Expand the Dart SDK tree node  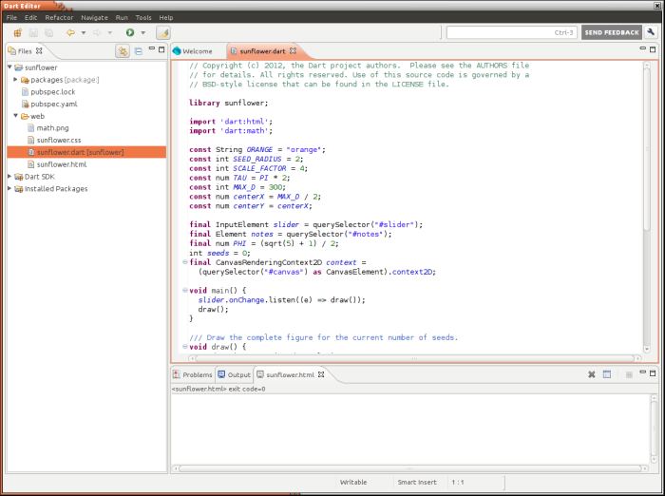point(10,177)
